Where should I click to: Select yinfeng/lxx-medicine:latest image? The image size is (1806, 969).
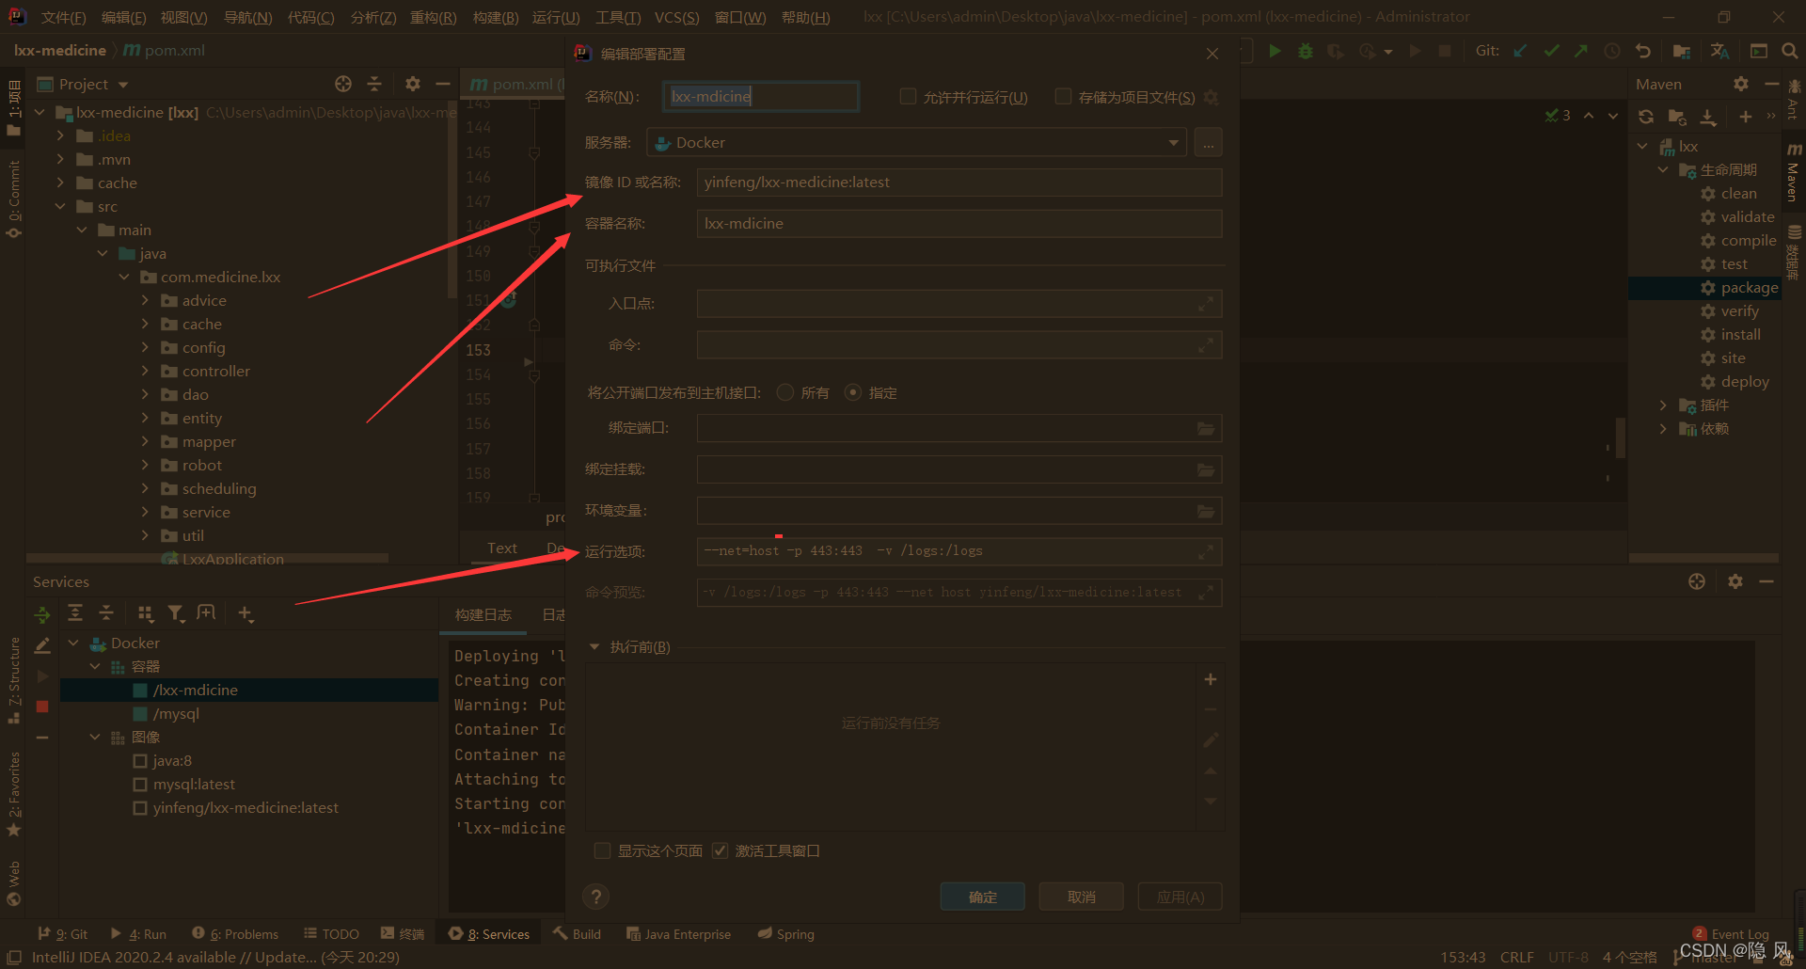point(246,807)
